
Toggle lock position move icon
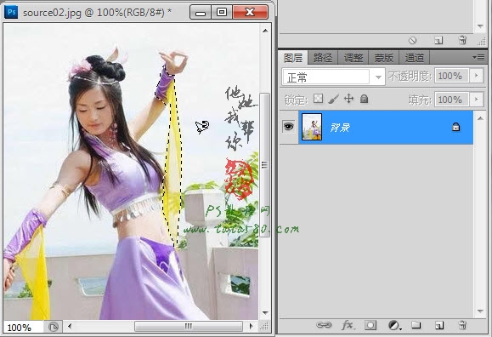[x=348, y=99]
